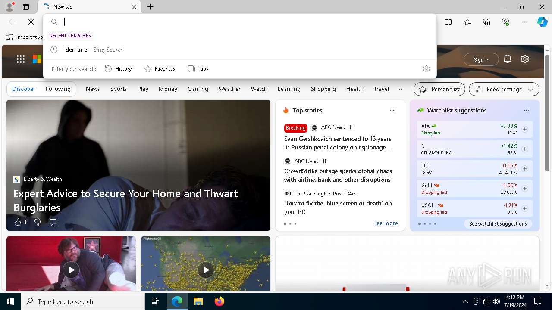Open the Gaming category
Image resolution: width=552 pixels, height=310 pixels.
[198, 89]
